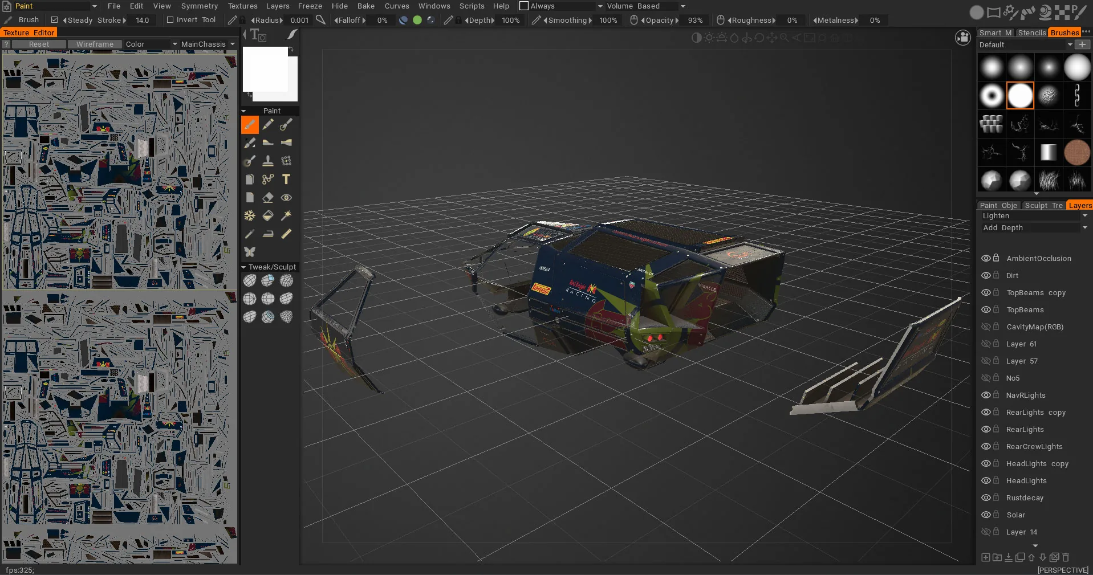Toggle visibility of Solar layer
The width and height of the screenshot is (1093, 575).
(985, 515)
